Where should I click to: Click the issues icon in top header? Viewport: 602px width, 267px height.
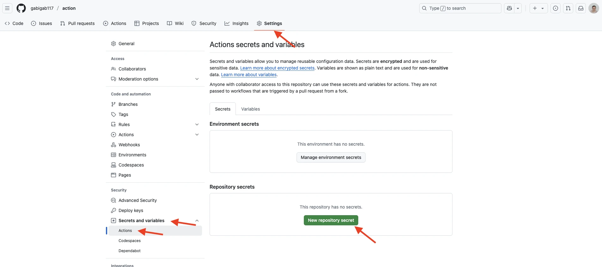(x=556, y=8)
